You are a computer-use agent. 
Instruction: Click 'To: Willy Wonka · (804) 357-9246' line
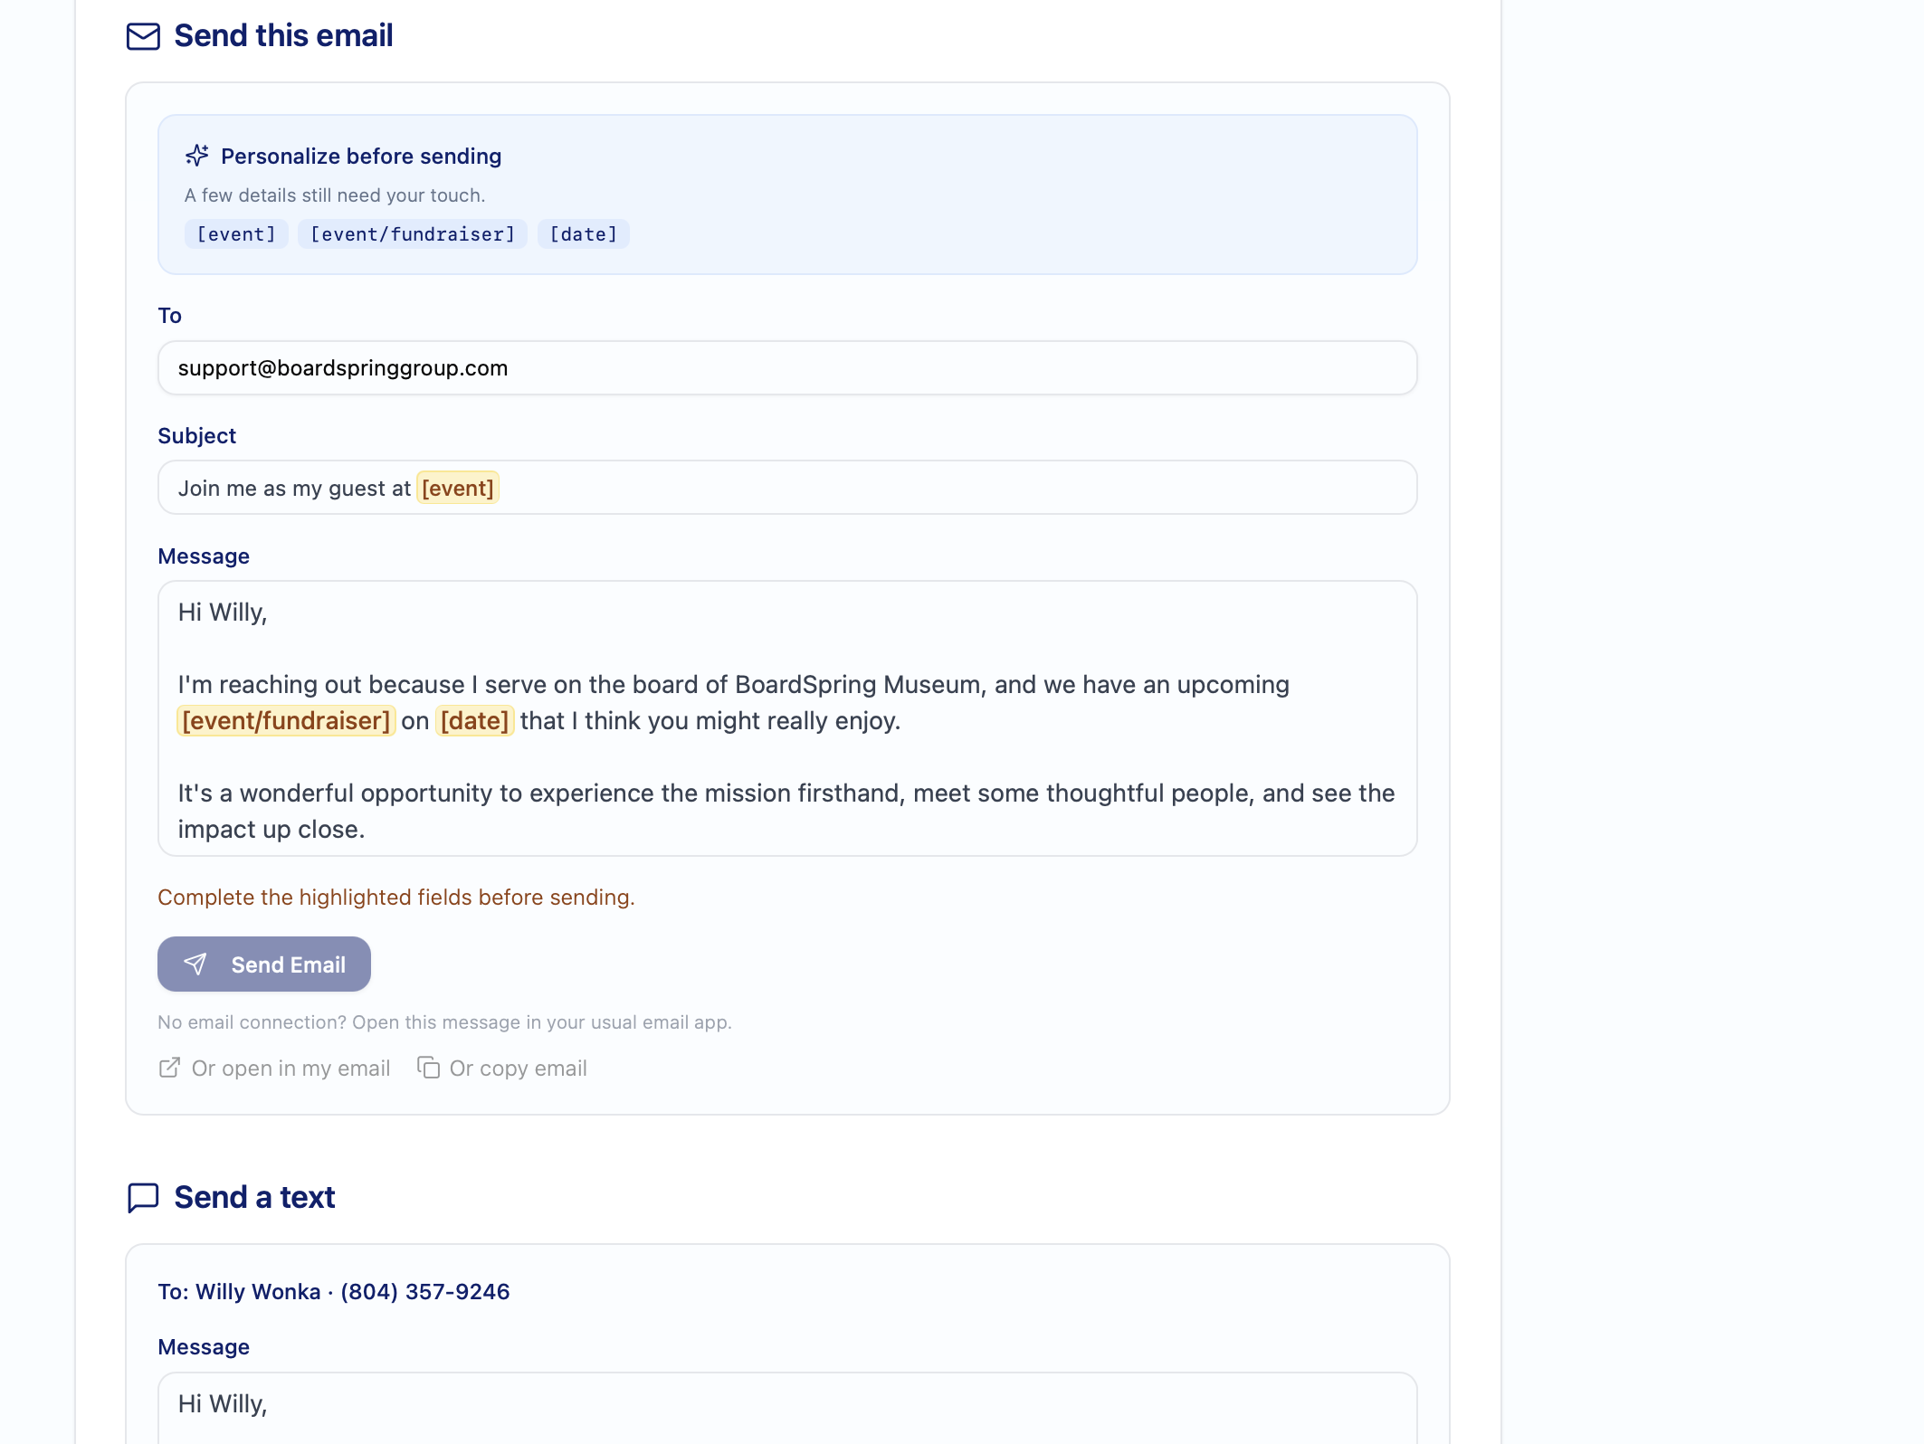pos(334,1292)
